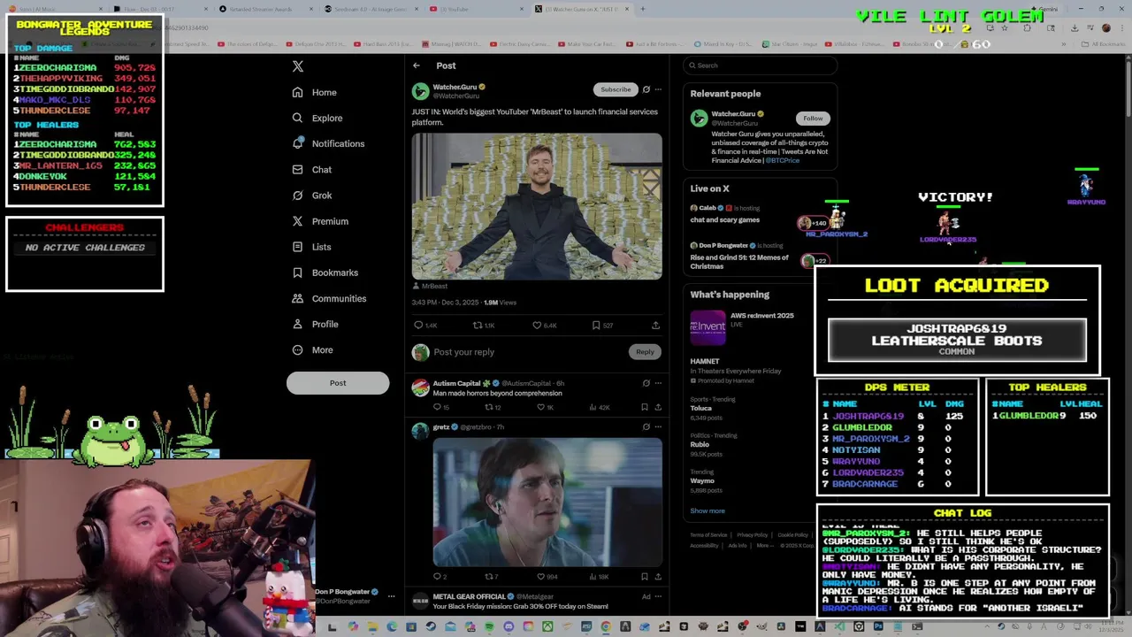Like the gretz reply

pyautogui.click(x=541, y=577)
